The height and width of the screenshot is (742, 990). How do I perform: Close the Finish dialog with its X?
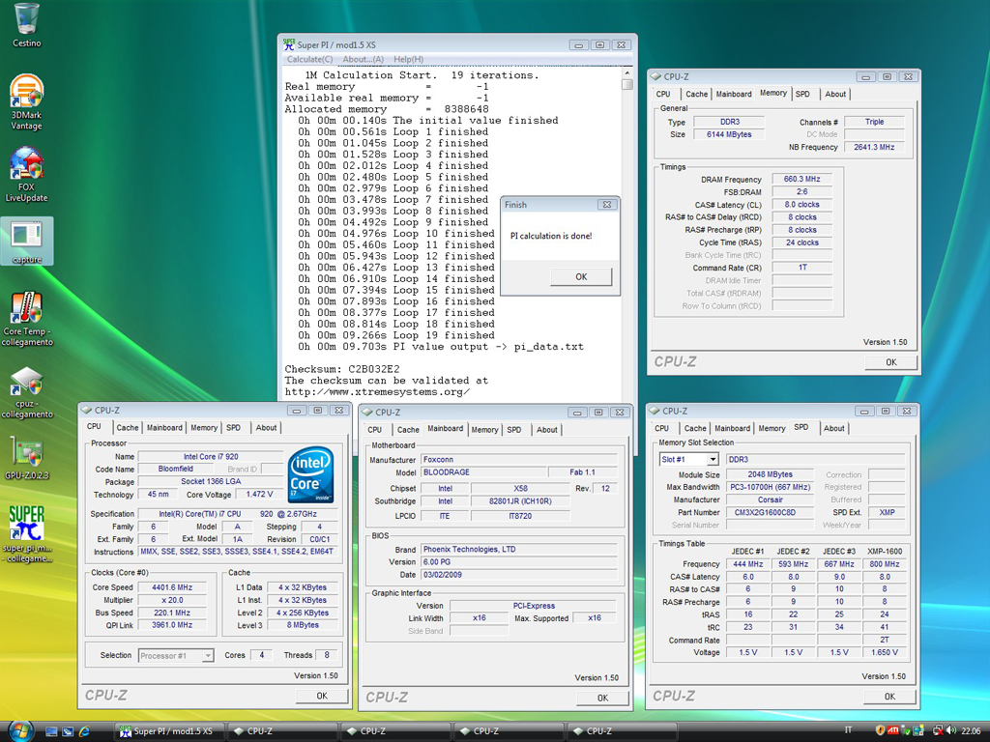pos(606,205)
